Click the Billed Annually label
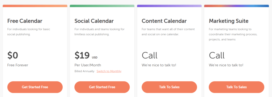Image resolution: width=272 pixels, height=97 pixels. tap(84, 71)
